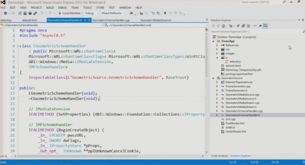Image resolution: width=305 pixels, height=165 pixels.
Task: Toggle the Pending Changes Filter
Action: [x=231, y=26]
